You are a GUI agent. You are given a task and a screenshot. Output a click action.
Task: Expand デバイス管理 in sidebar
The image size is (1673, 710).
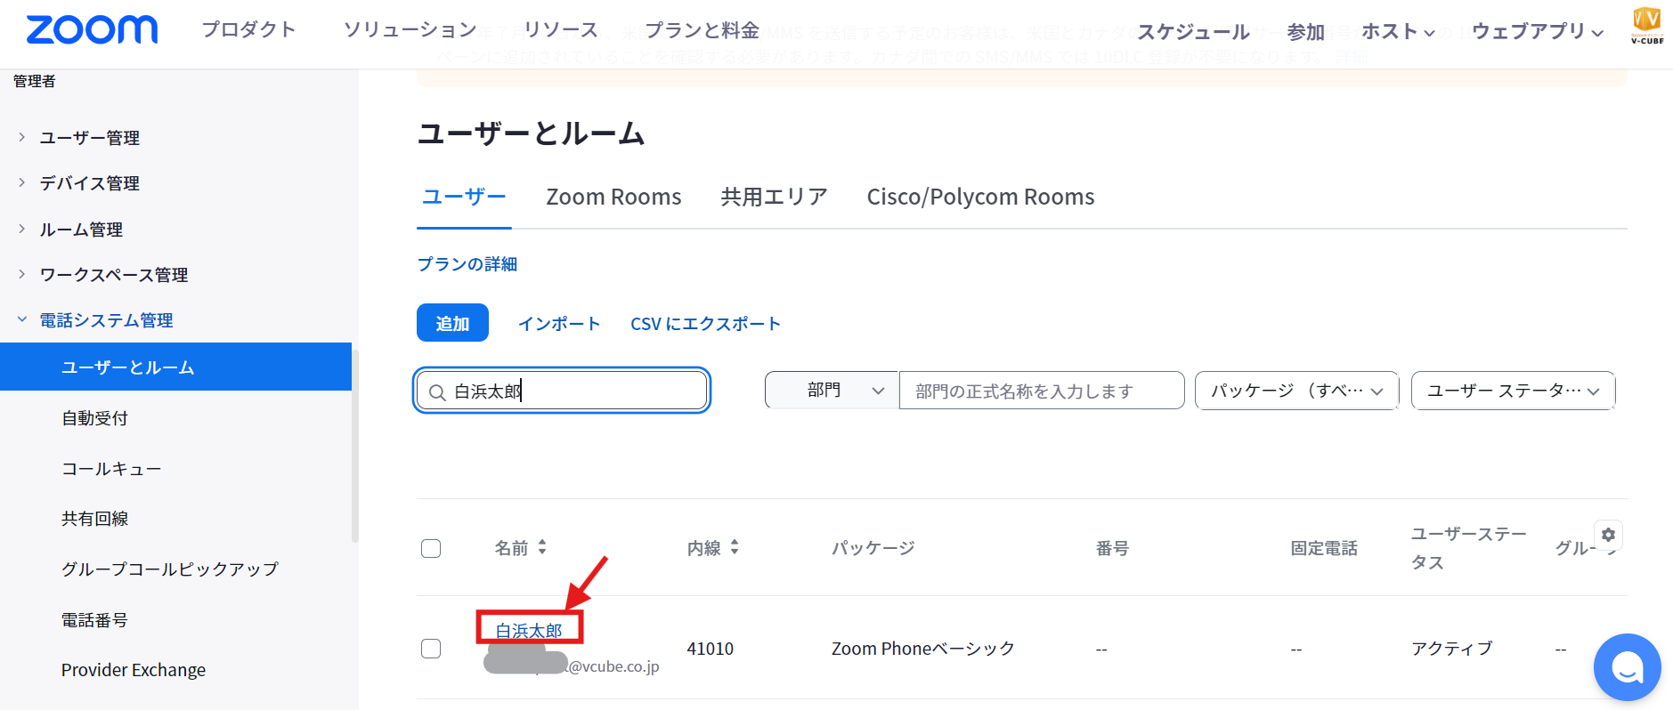tap(22, 182)
